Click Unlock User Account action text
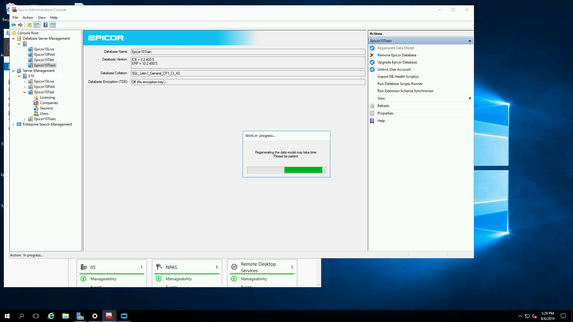This screenshot has height=322, width=573. 394,69
